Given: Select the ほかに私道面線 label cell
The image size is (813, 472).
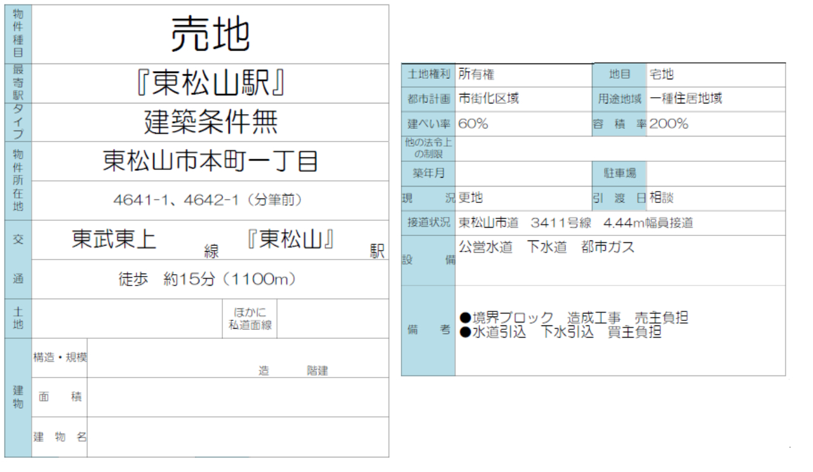Looking at the screenshot, I should point(250,318).
